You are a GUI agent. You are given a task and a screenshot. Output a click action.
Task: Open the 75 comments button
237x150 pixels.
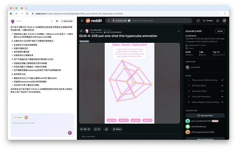(97, 129)
